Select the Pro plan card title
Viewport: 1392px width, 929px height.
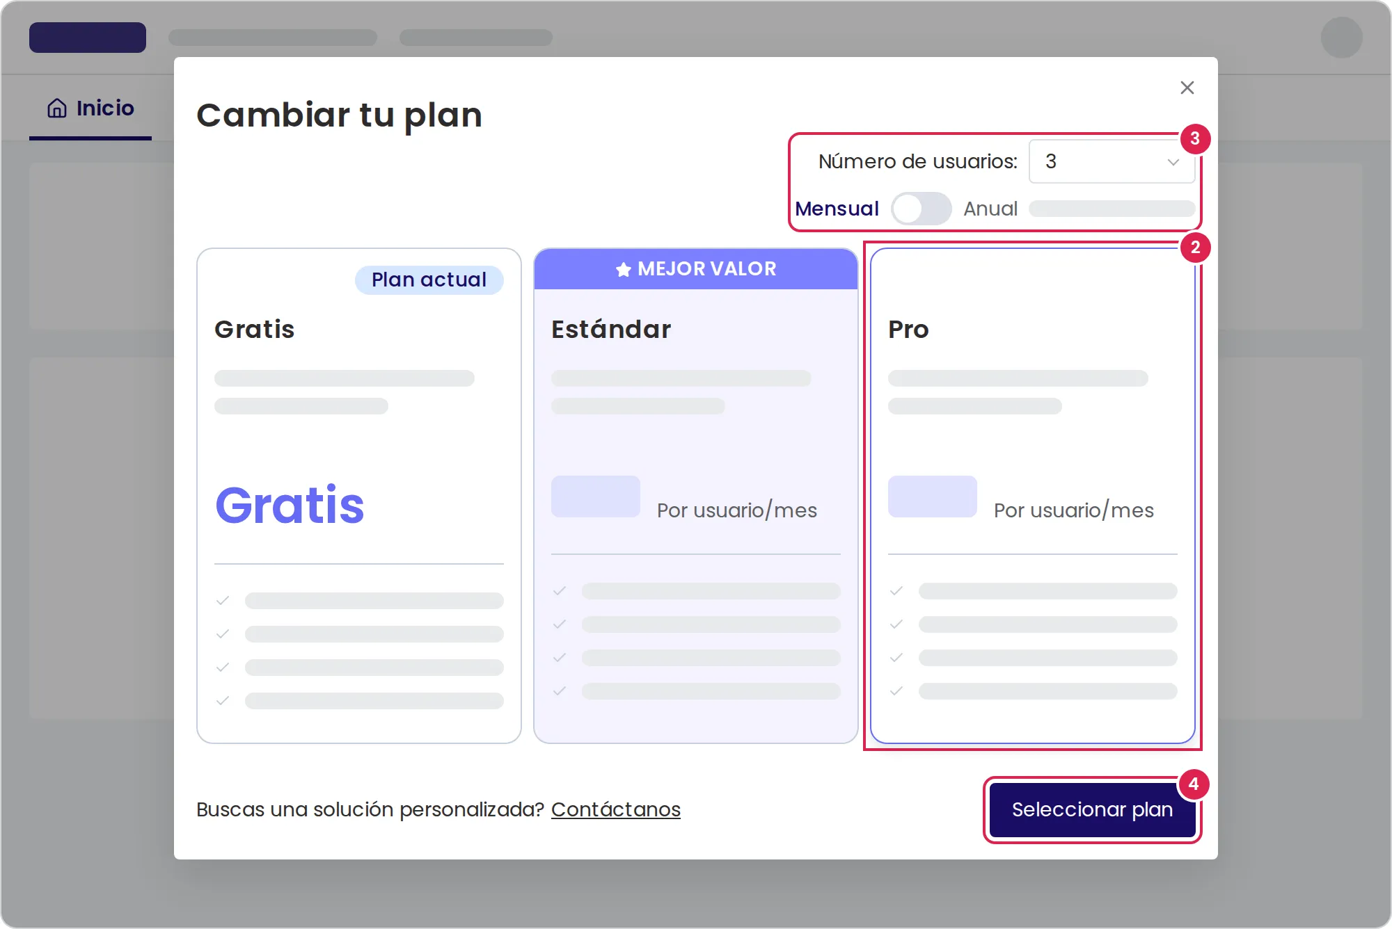[x=908, y=329]
